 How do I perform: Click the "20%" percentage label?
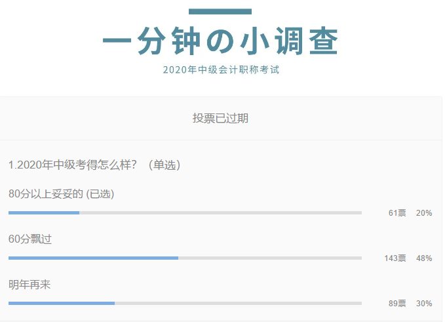tap(424, 213)
